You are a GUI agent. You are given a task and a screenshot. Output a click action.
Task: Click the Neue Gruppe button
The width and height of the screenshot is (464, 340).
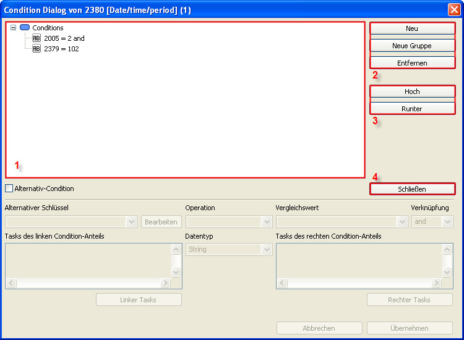click(412, 46)
